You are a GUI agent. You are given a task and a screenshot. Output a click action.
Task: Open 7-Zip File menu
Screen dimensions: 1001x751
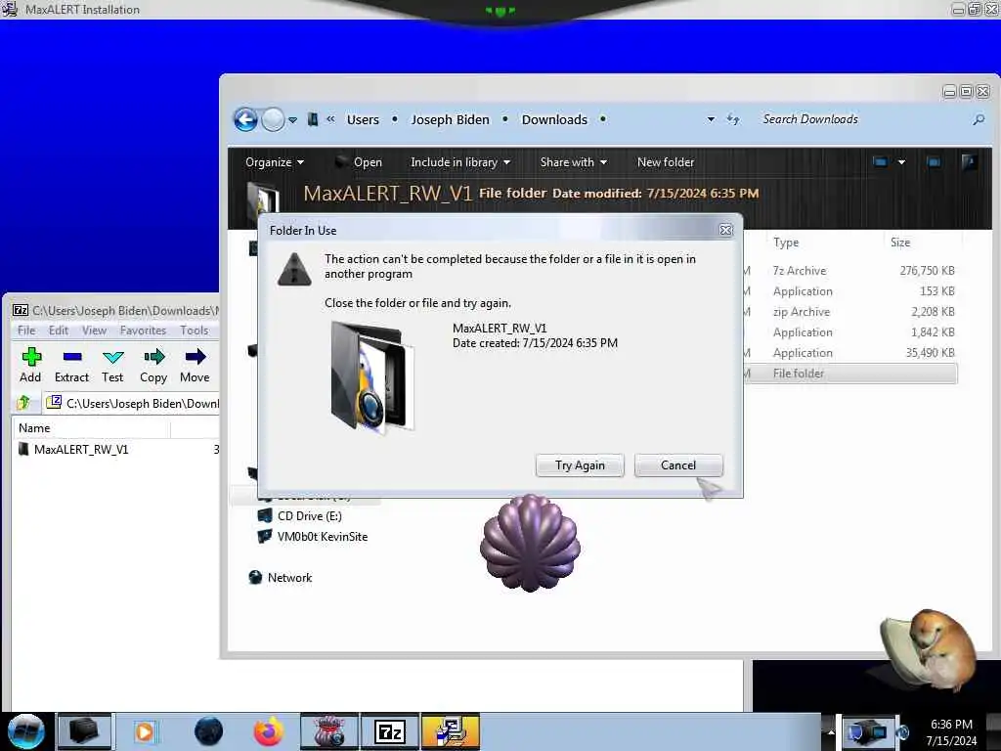(x=26, y=331)
